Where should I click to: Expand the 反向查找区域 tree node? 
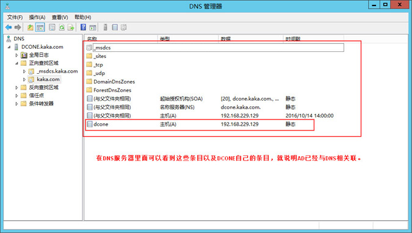click(16, 87)
